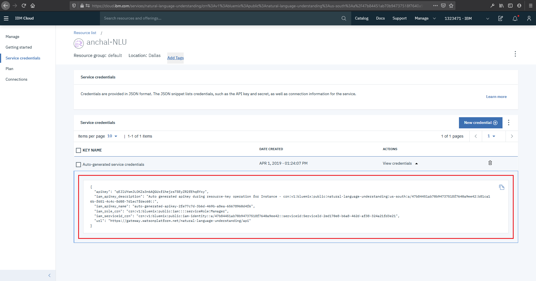Go to the next credentials page
Screen dimensions: 536x281
(x=512, y=136)
